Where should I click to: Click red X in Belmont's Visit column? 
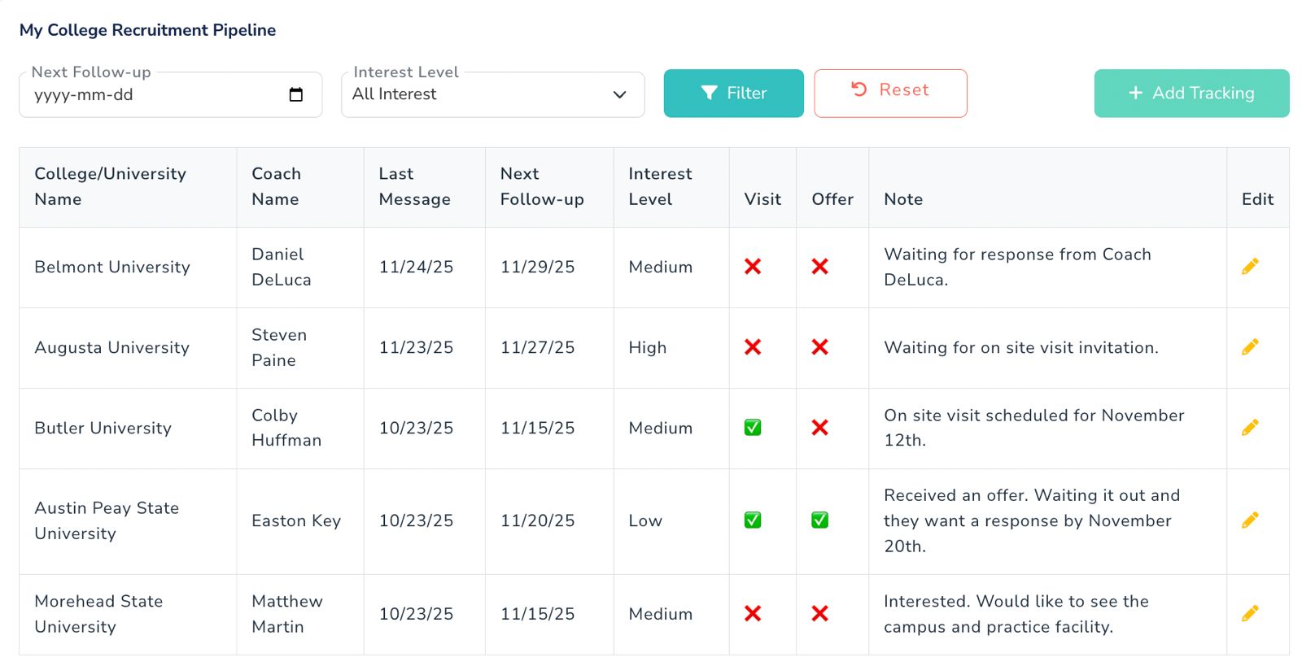(753, 267)
